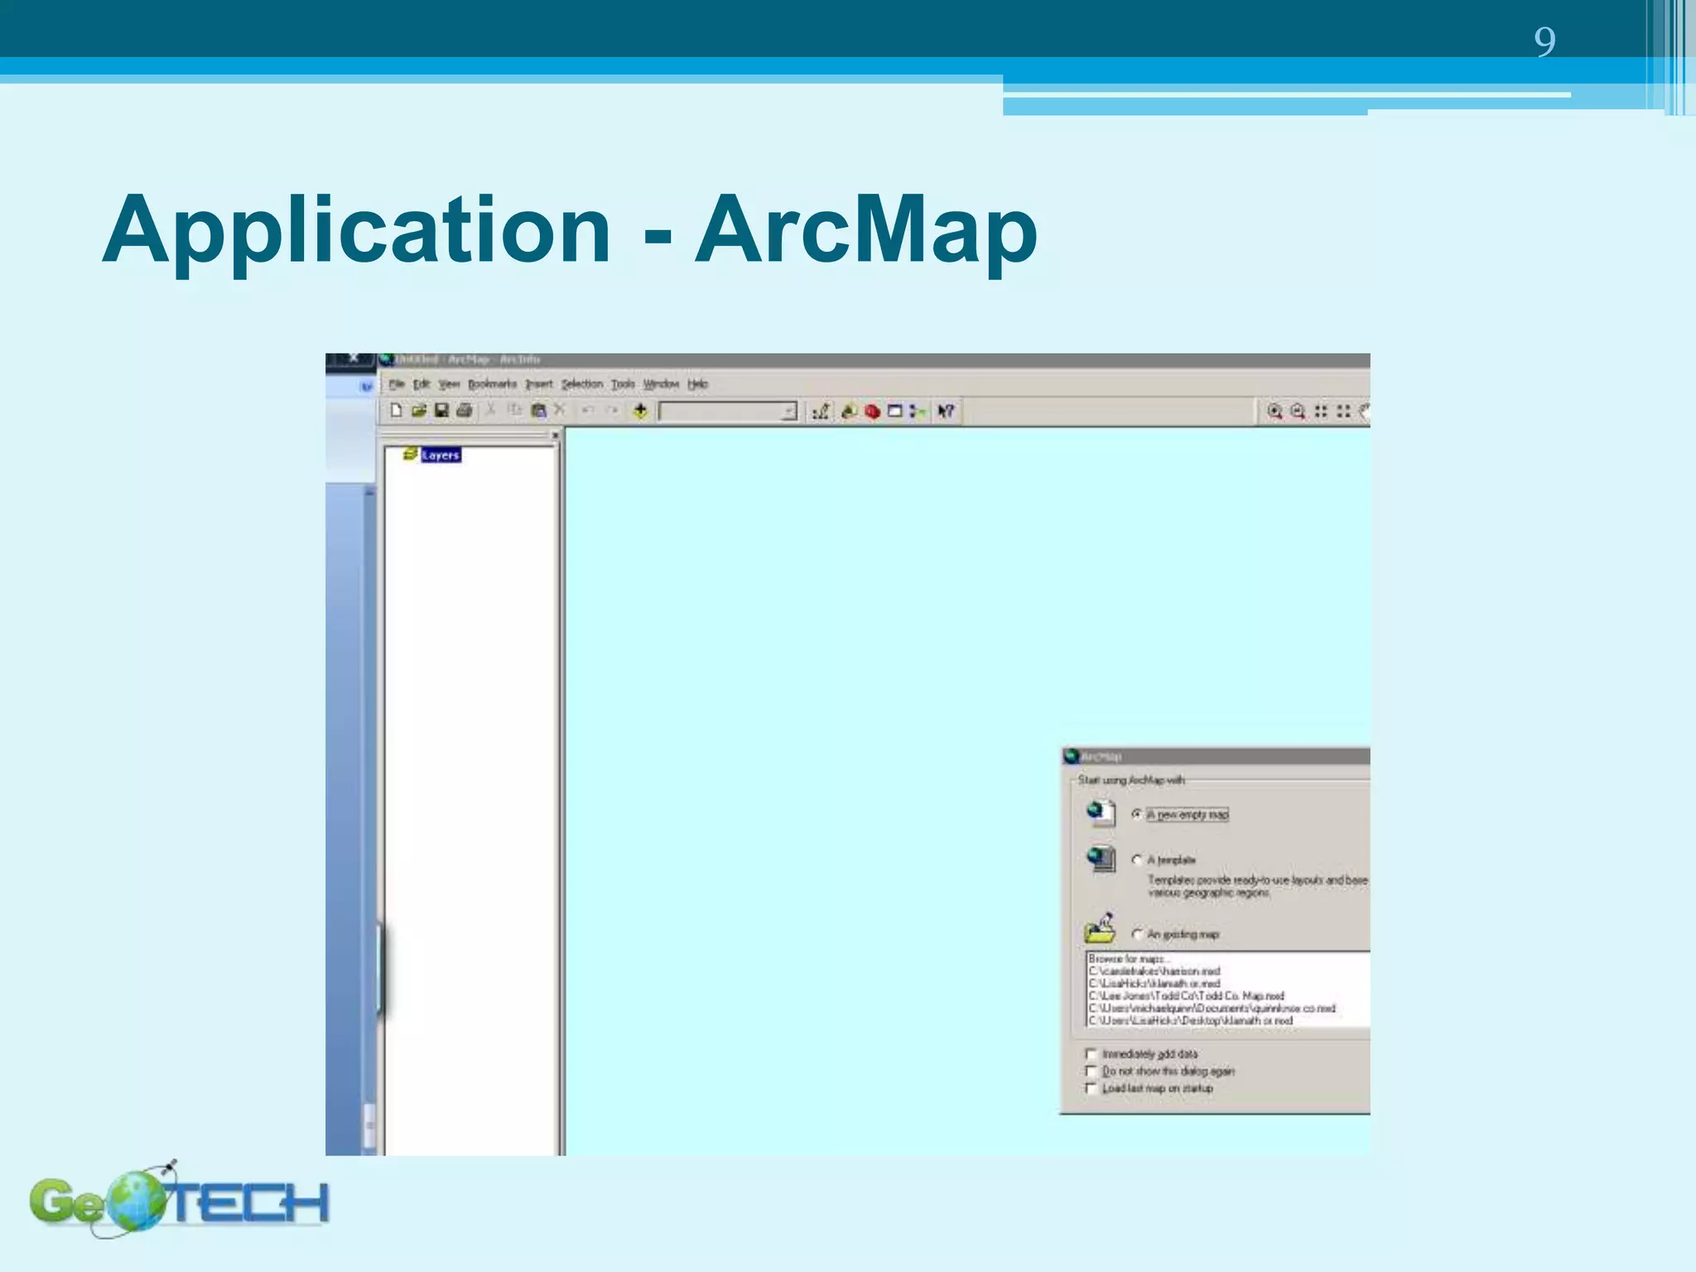1696x1272 pixels.
Task: Check 'Do not show this dialog again'
Action: pos(1091,1072)
